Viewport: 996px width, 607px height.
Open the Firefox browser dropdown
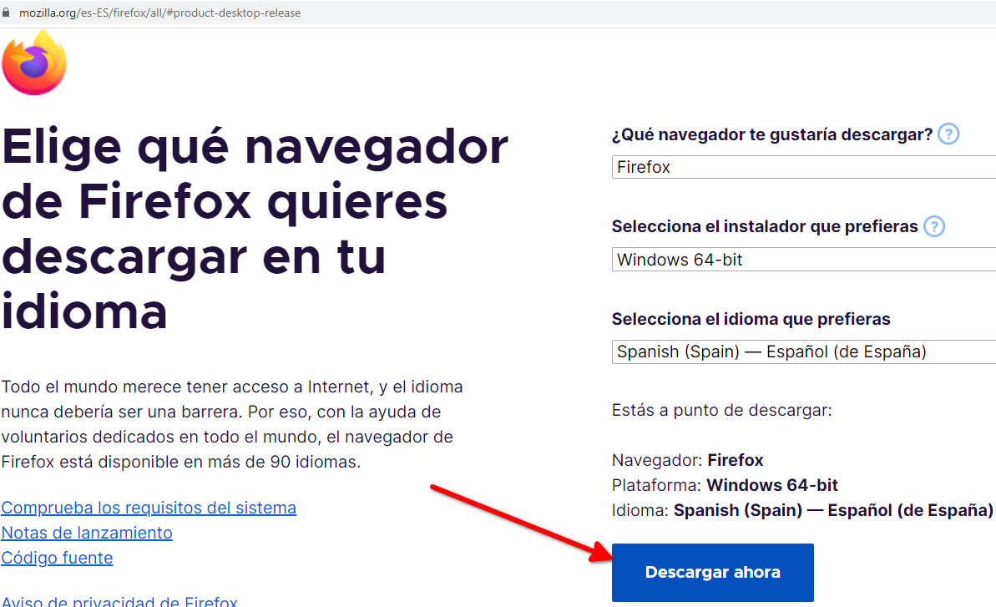803,167
